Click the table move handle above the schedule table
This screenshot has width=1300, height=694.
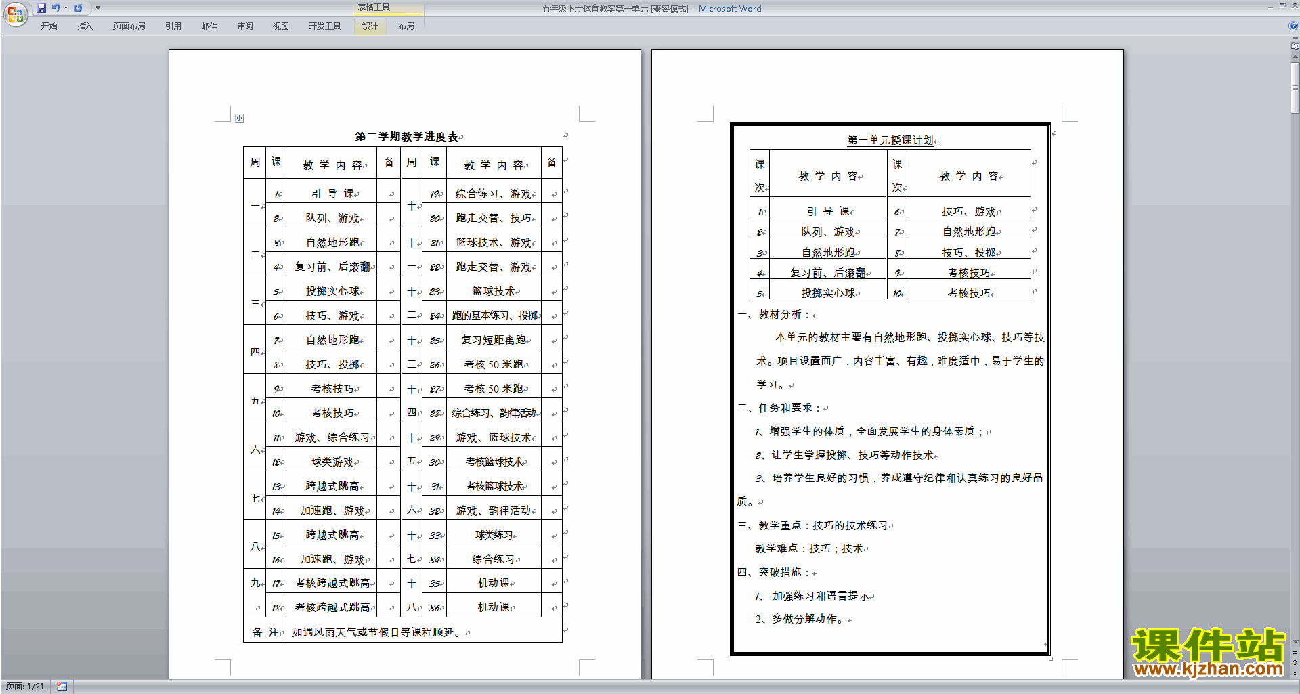tap(239, 118)
